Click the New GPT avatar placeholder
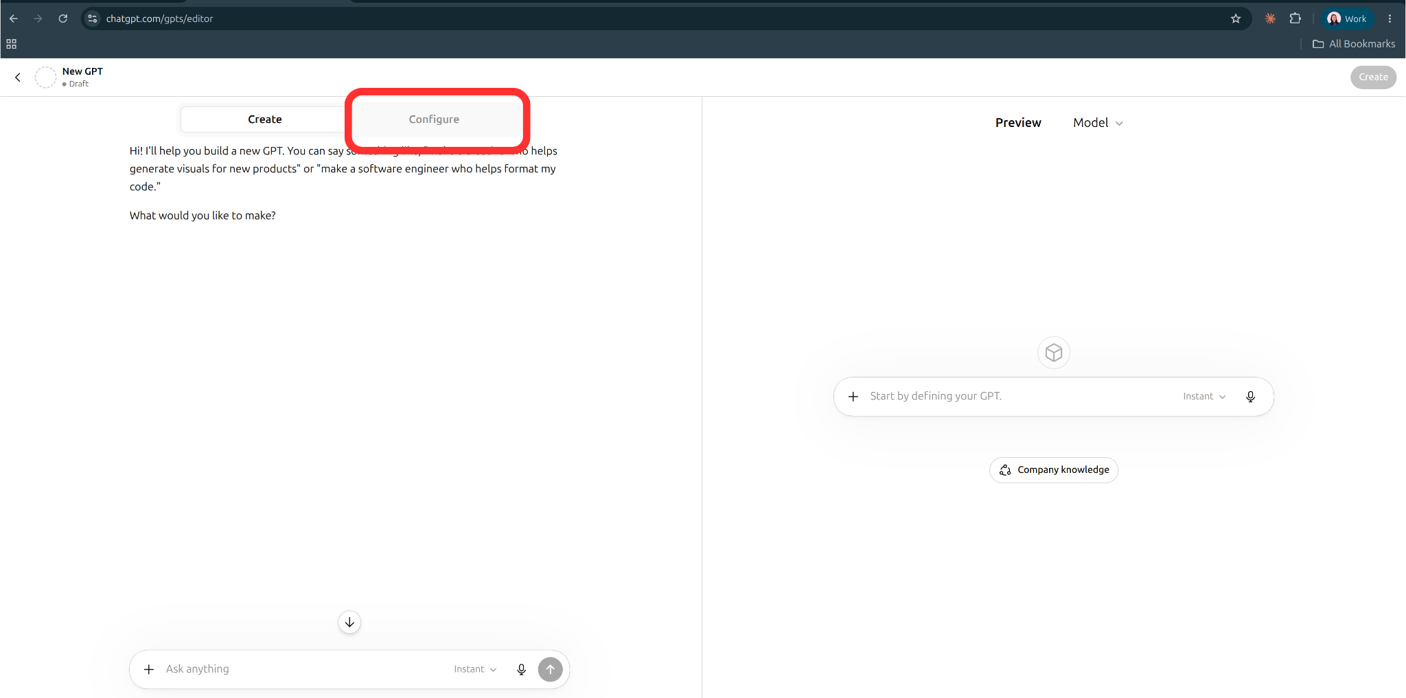The width and height of the screenshot is (1406, 698). tap(46, 77)
